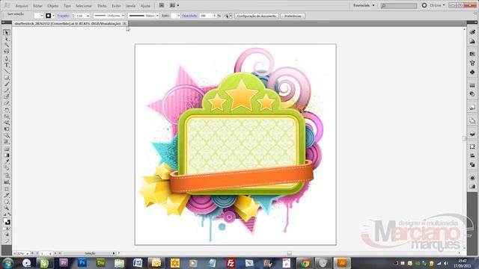The image size is (479, 269).
Task: Open the Opacidade value dropdown arrow
Action: click(x=215, y=16)
